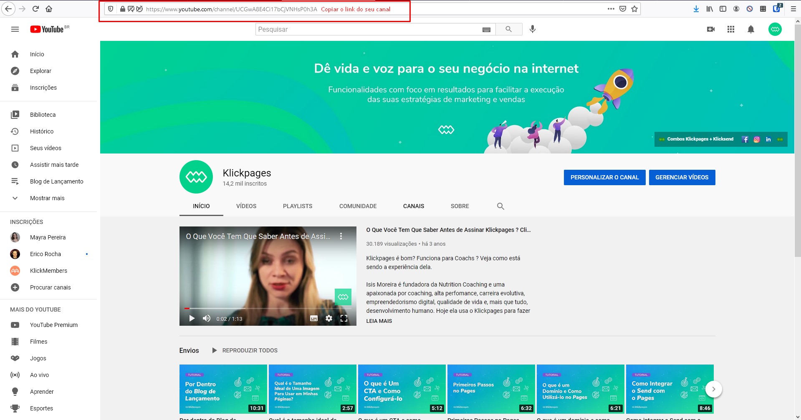Viewport: 801px width, 420px height.
Task: Open the browser home page icon
Action: [49, 9]
